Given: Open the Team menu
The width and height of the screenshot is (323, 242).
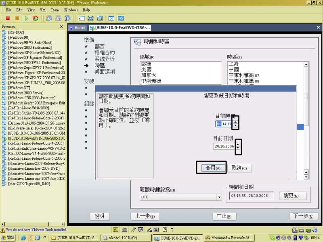Looking at the screenshot, I should tap(55, 10).
